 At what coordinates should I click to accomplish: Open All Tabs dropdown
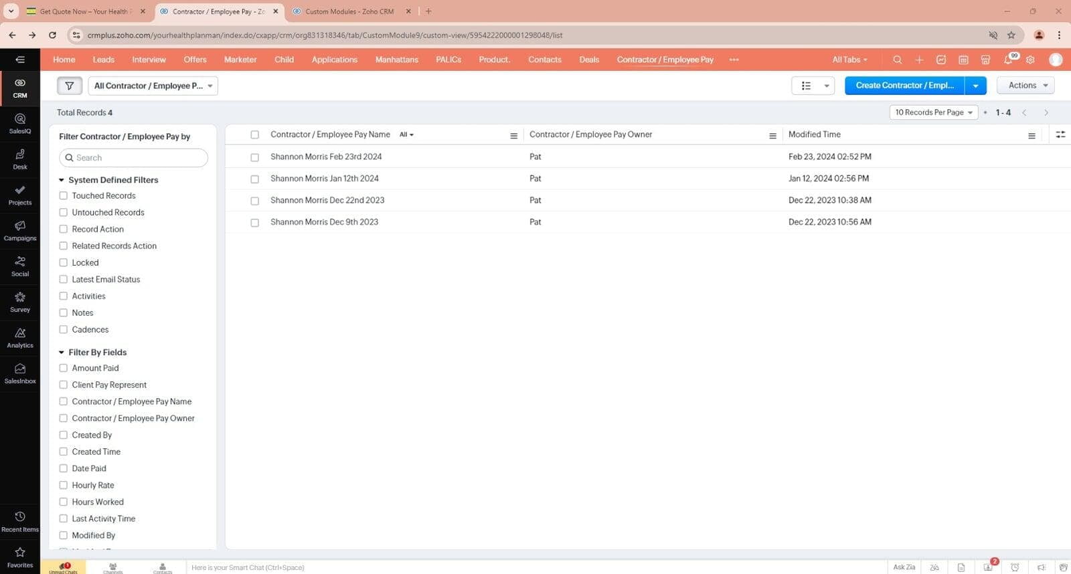click(x=850, y=60)
